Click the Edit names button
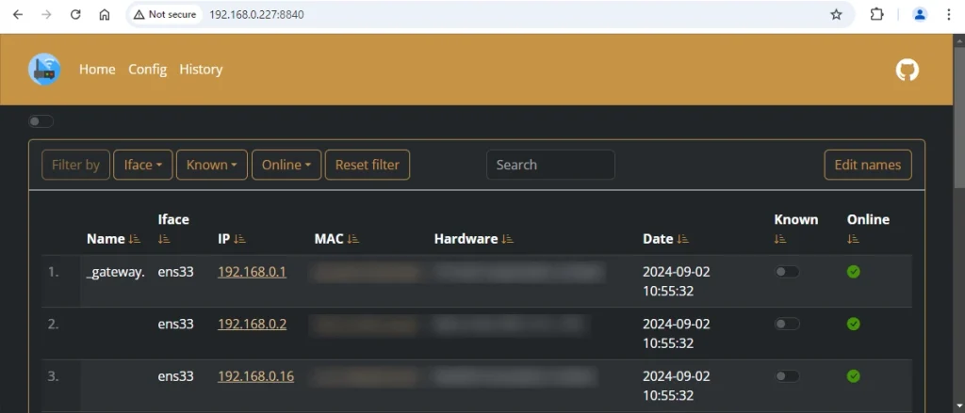 pyautogui.click(x=867, y=165)
